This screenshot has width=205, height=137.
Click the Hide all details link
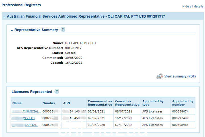point(193,6)
